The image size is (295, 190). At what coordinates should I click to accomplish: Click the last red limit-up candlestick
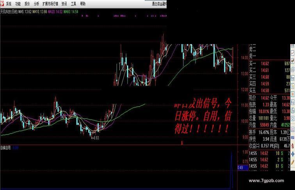[x=233, y=58]
